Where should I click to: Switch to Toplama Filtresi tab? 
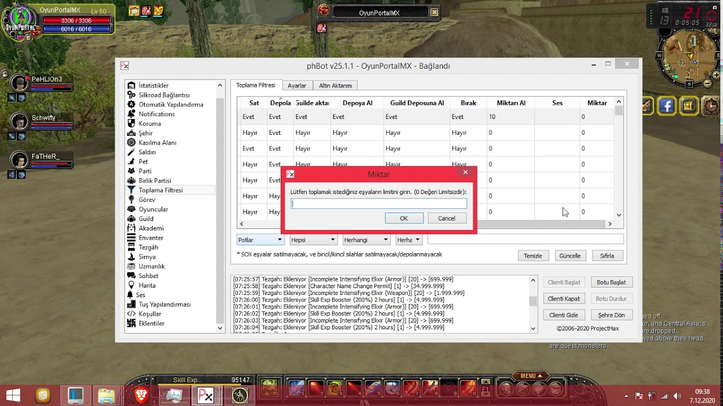click(x=256, y=85)
